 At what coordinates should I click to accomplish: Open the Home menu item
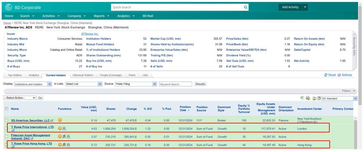[9, 16]
